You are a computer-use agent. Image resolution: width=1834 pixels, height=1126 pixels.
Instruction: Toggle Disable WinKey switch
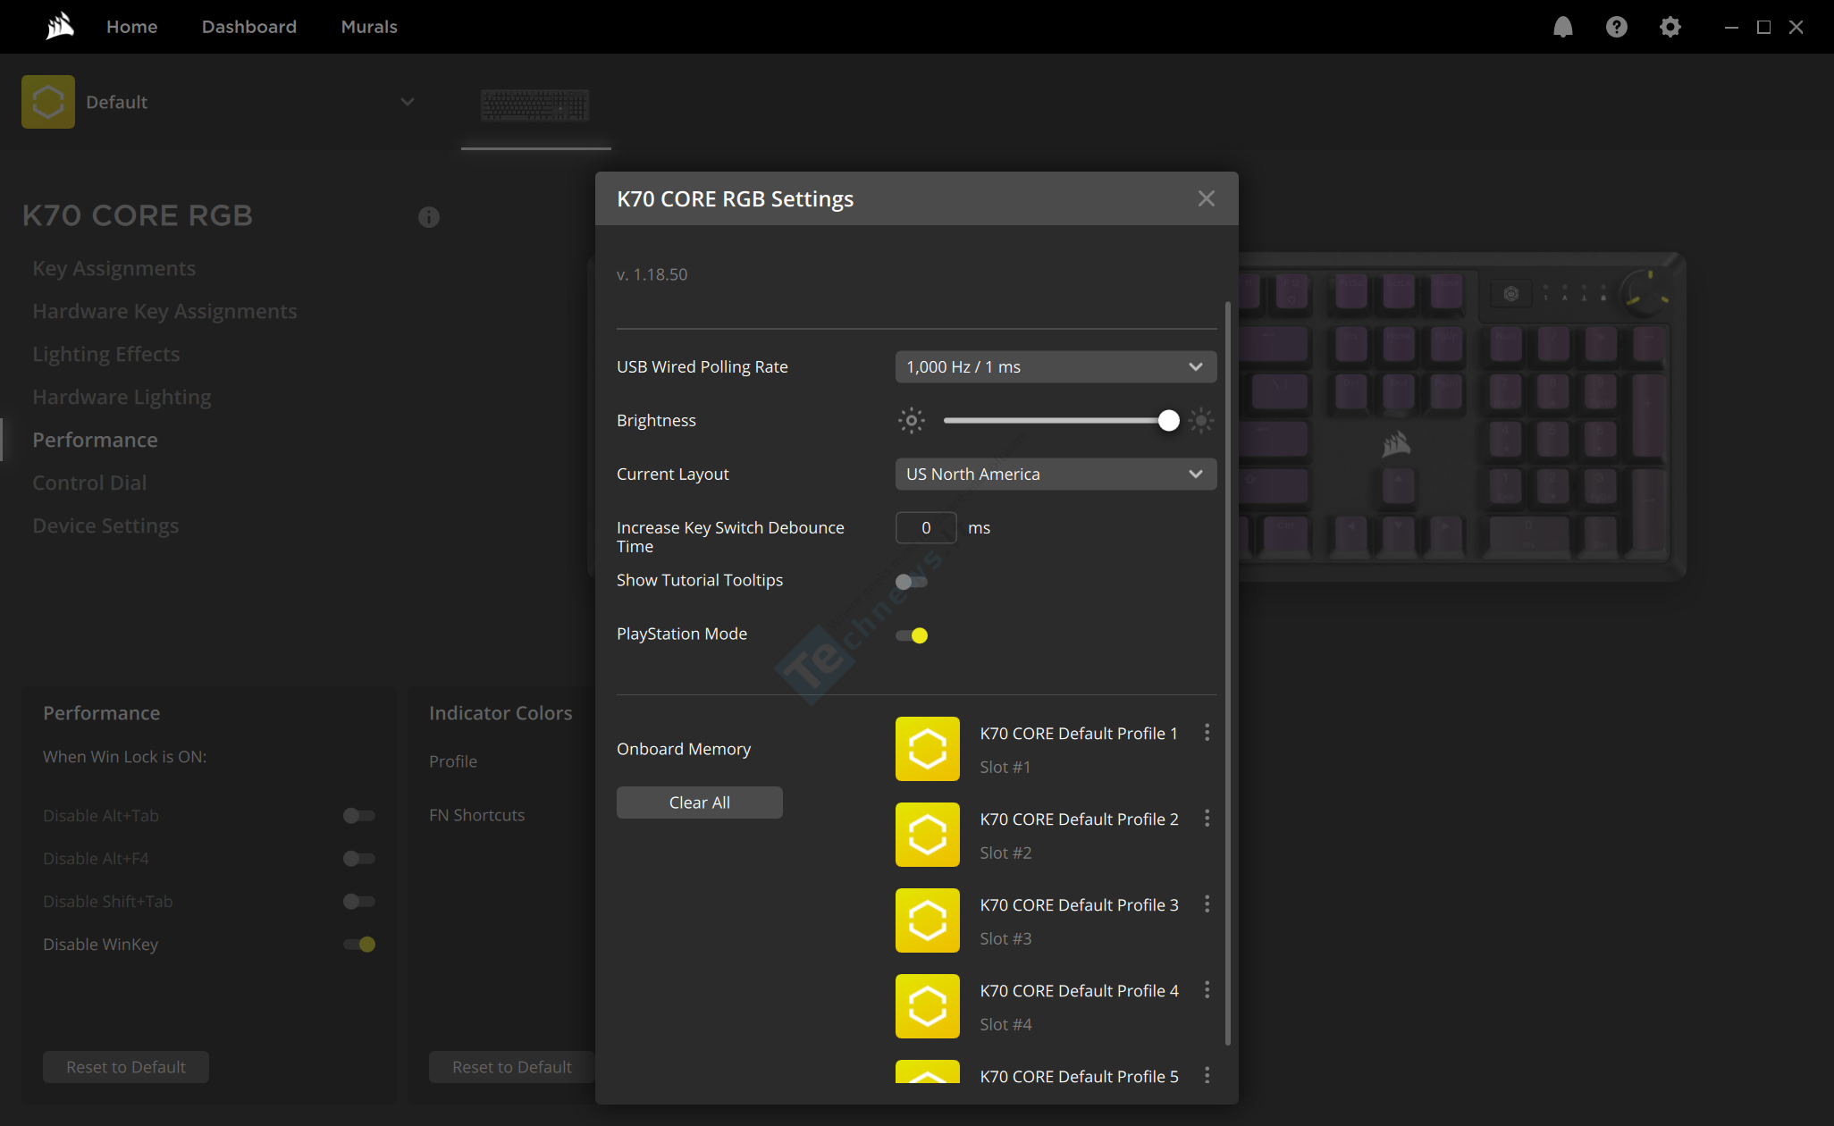[359, 945]
